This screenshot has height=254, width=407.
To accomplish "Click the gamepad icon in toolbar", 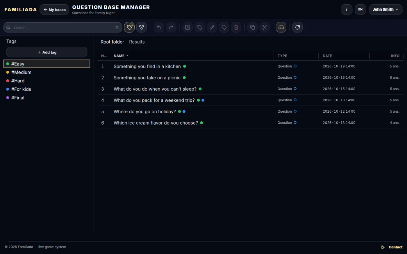I will coord(281,27).
